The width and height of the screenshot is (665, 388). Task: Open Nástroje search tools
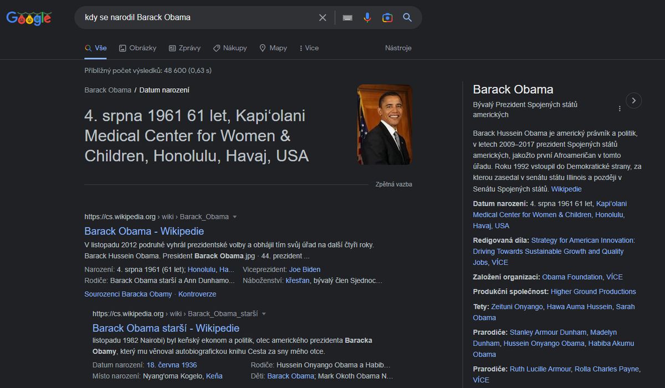(398, 48)
